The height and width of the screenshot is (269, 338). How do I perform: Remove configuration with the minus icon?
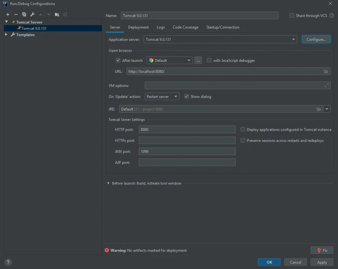[16, 14]
